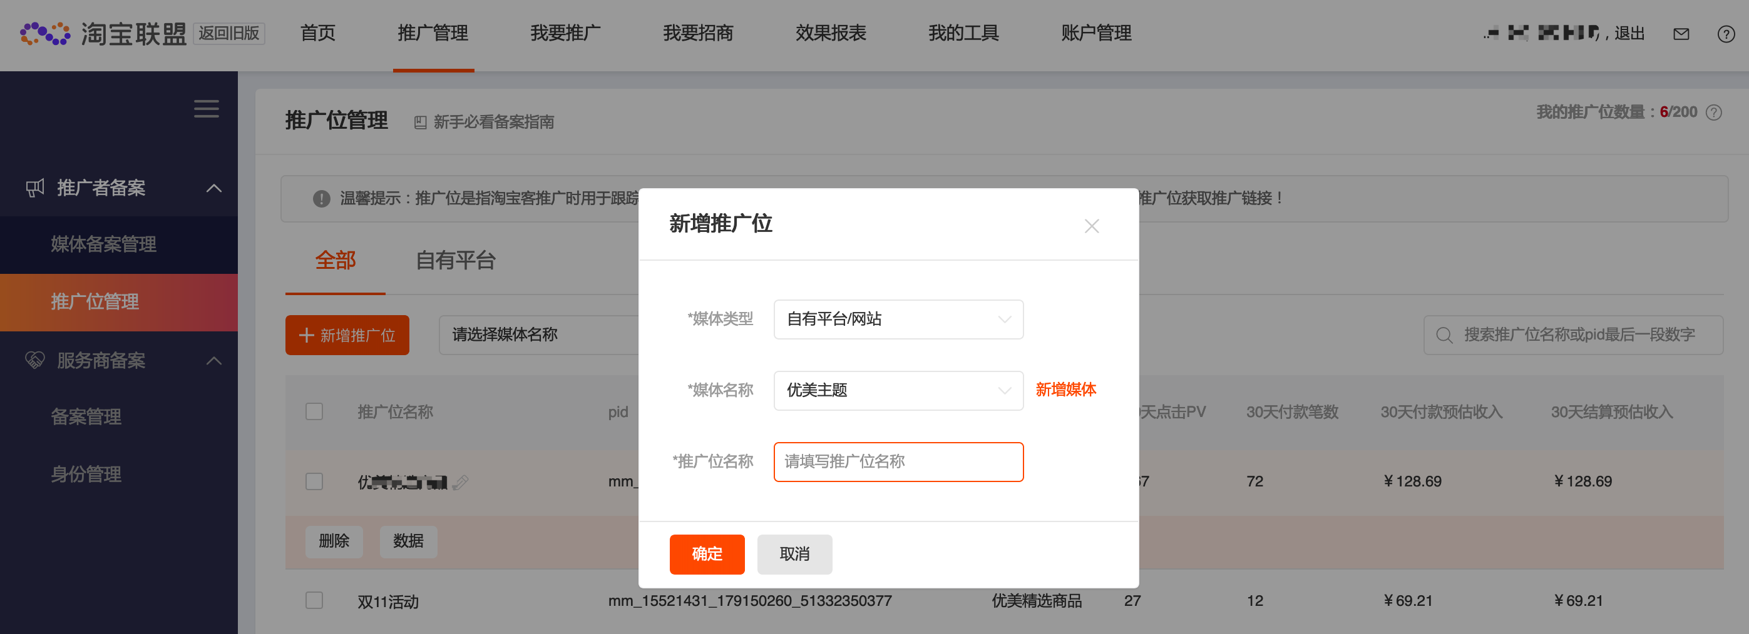Switch to the 全部 tab
This screenshot has width=1749, height=634.
(336, 260)
